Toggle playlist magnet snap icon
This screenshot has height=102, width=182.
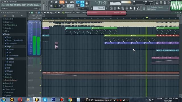coord(32,12)
